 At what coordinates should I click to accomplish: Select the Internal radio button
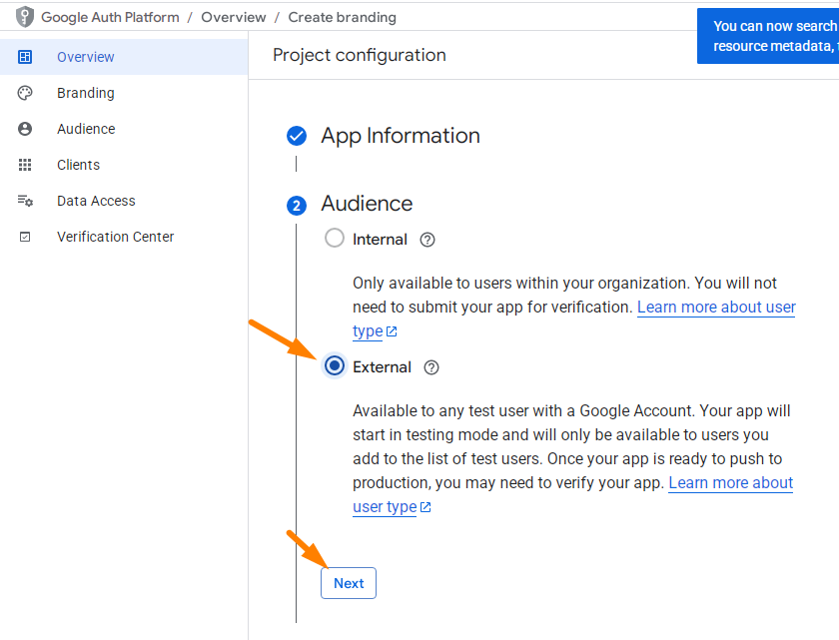point(335,238)
